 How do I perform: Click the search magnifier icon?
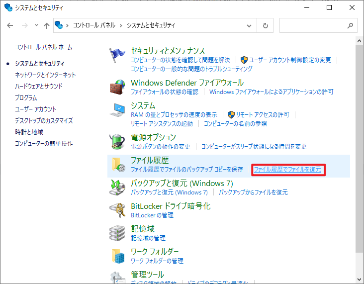pyautogui.click(x=350, y=25)
